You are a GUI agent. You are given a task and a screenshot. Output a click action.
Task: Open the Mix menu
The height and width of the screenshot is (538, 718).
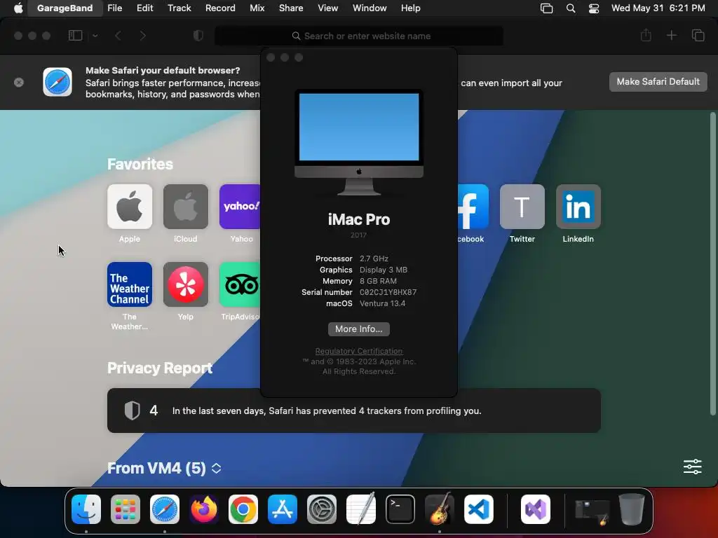point(257,8)
